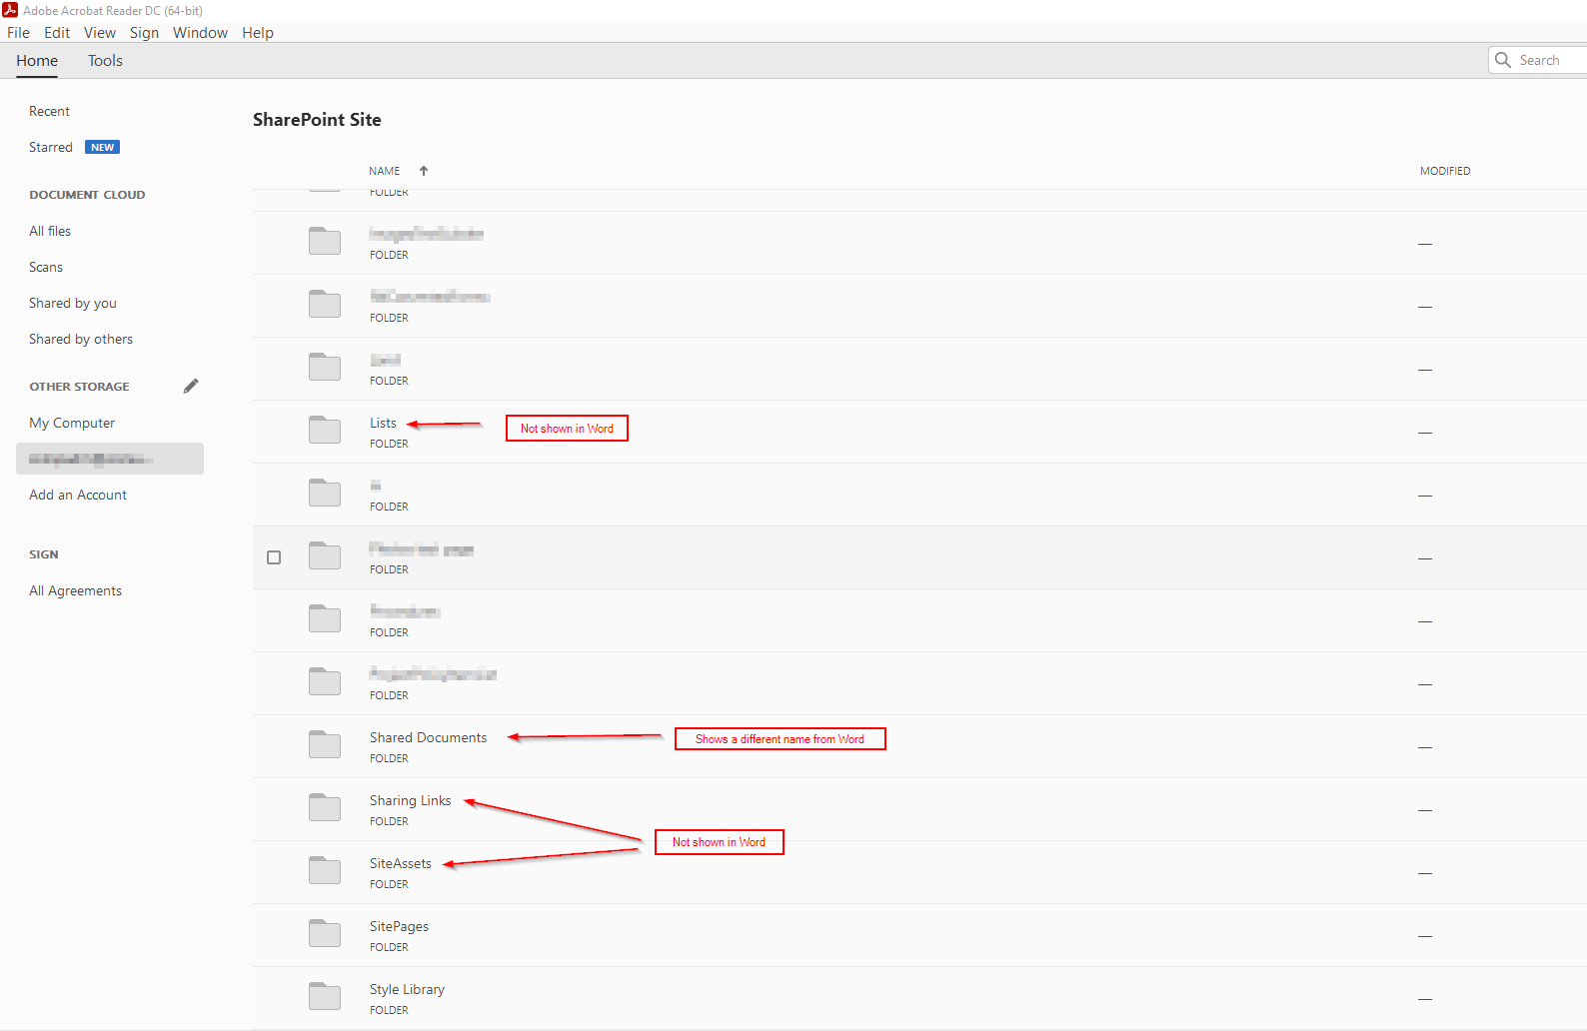
Task: Click the pencil edit icon beside Other Storage
Action: 191,386
